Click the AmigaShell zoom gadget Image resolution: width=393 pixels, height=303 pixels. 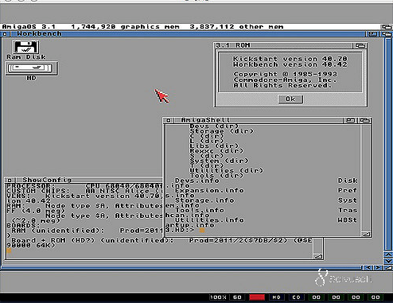pyautogui.click(x=350, y=120)
